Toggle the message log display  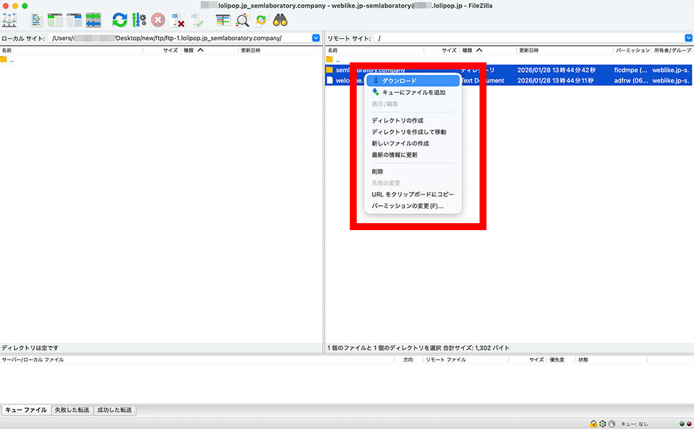(x=35, y=20)
